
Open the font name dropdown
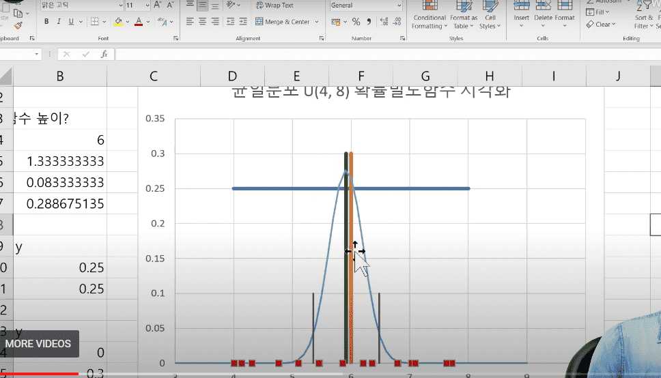[121, 5]
